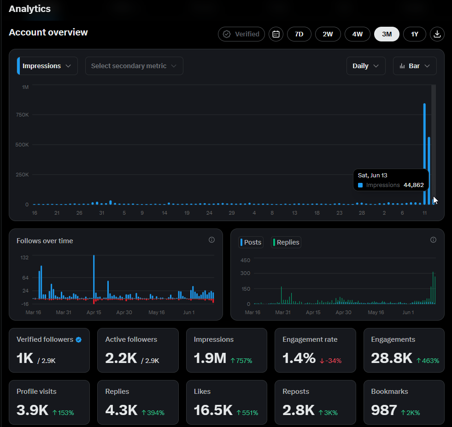Image resolution: width=452 pixels, height=427 pixels.
Task: Select the 3M time range
Action: click(x=387, y=34)
